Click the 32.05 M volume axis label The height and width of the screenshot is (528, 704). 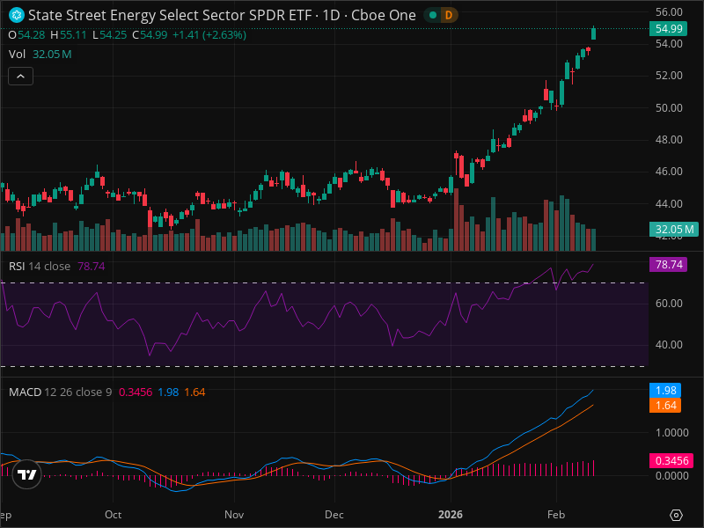(674, 230)
